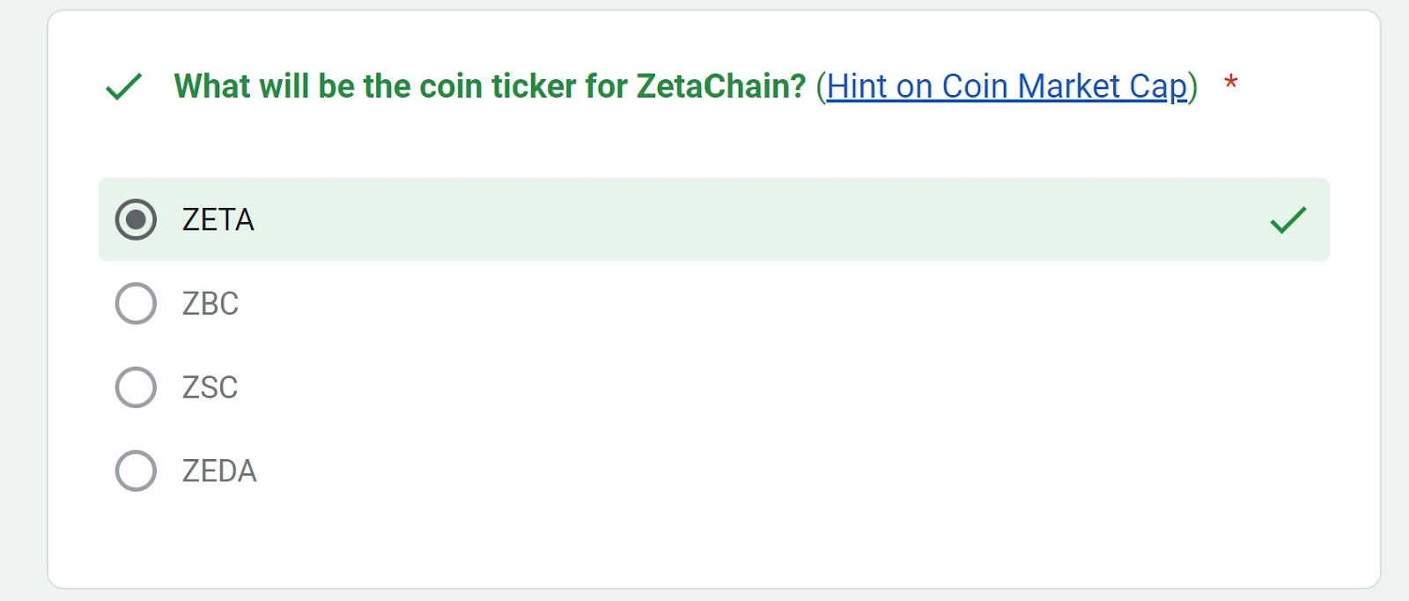
Task: Click the ZBC option label text
Action: tap(210, 303)
